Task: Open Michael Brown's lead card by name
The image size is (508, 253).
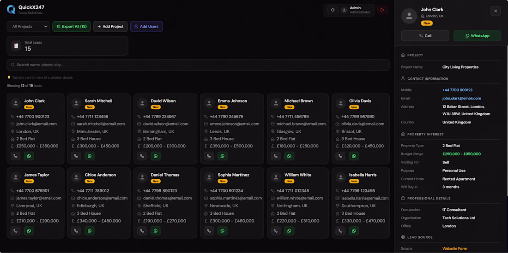Action: 298,101
